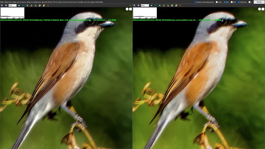Enable the 'Lisser' checkbox

[217, 2]
